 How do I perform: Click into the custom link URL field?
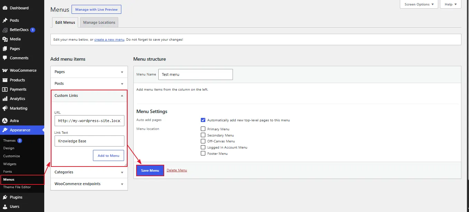(89, 121)
